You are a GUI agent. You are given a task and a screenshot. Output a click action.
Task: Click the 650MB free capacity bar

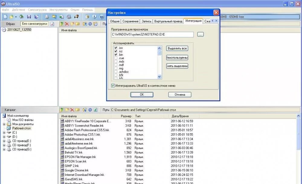tap(260, 17)
